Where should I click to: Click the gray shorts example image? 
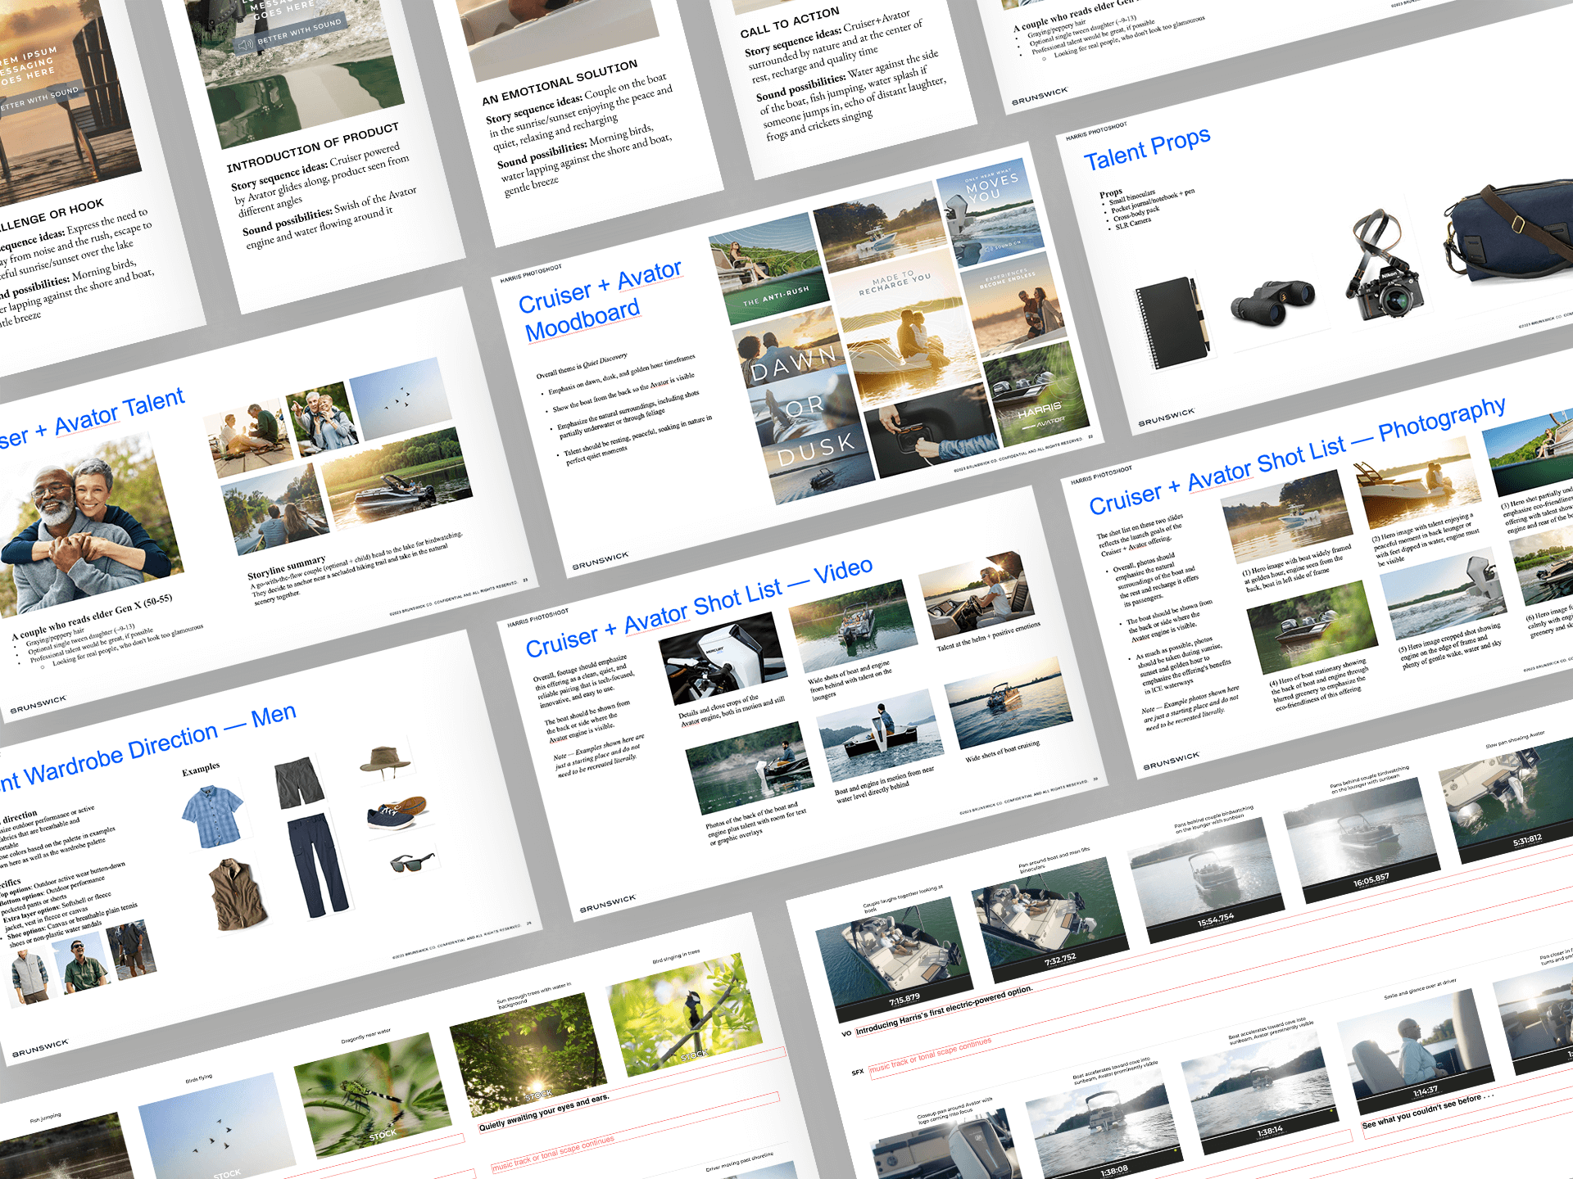click(299, 782)
